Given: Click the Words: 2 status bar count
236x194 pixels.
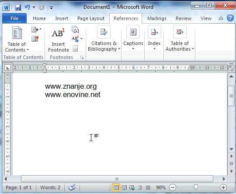Looking at the screenshot, I should click(x=50, y=187).
